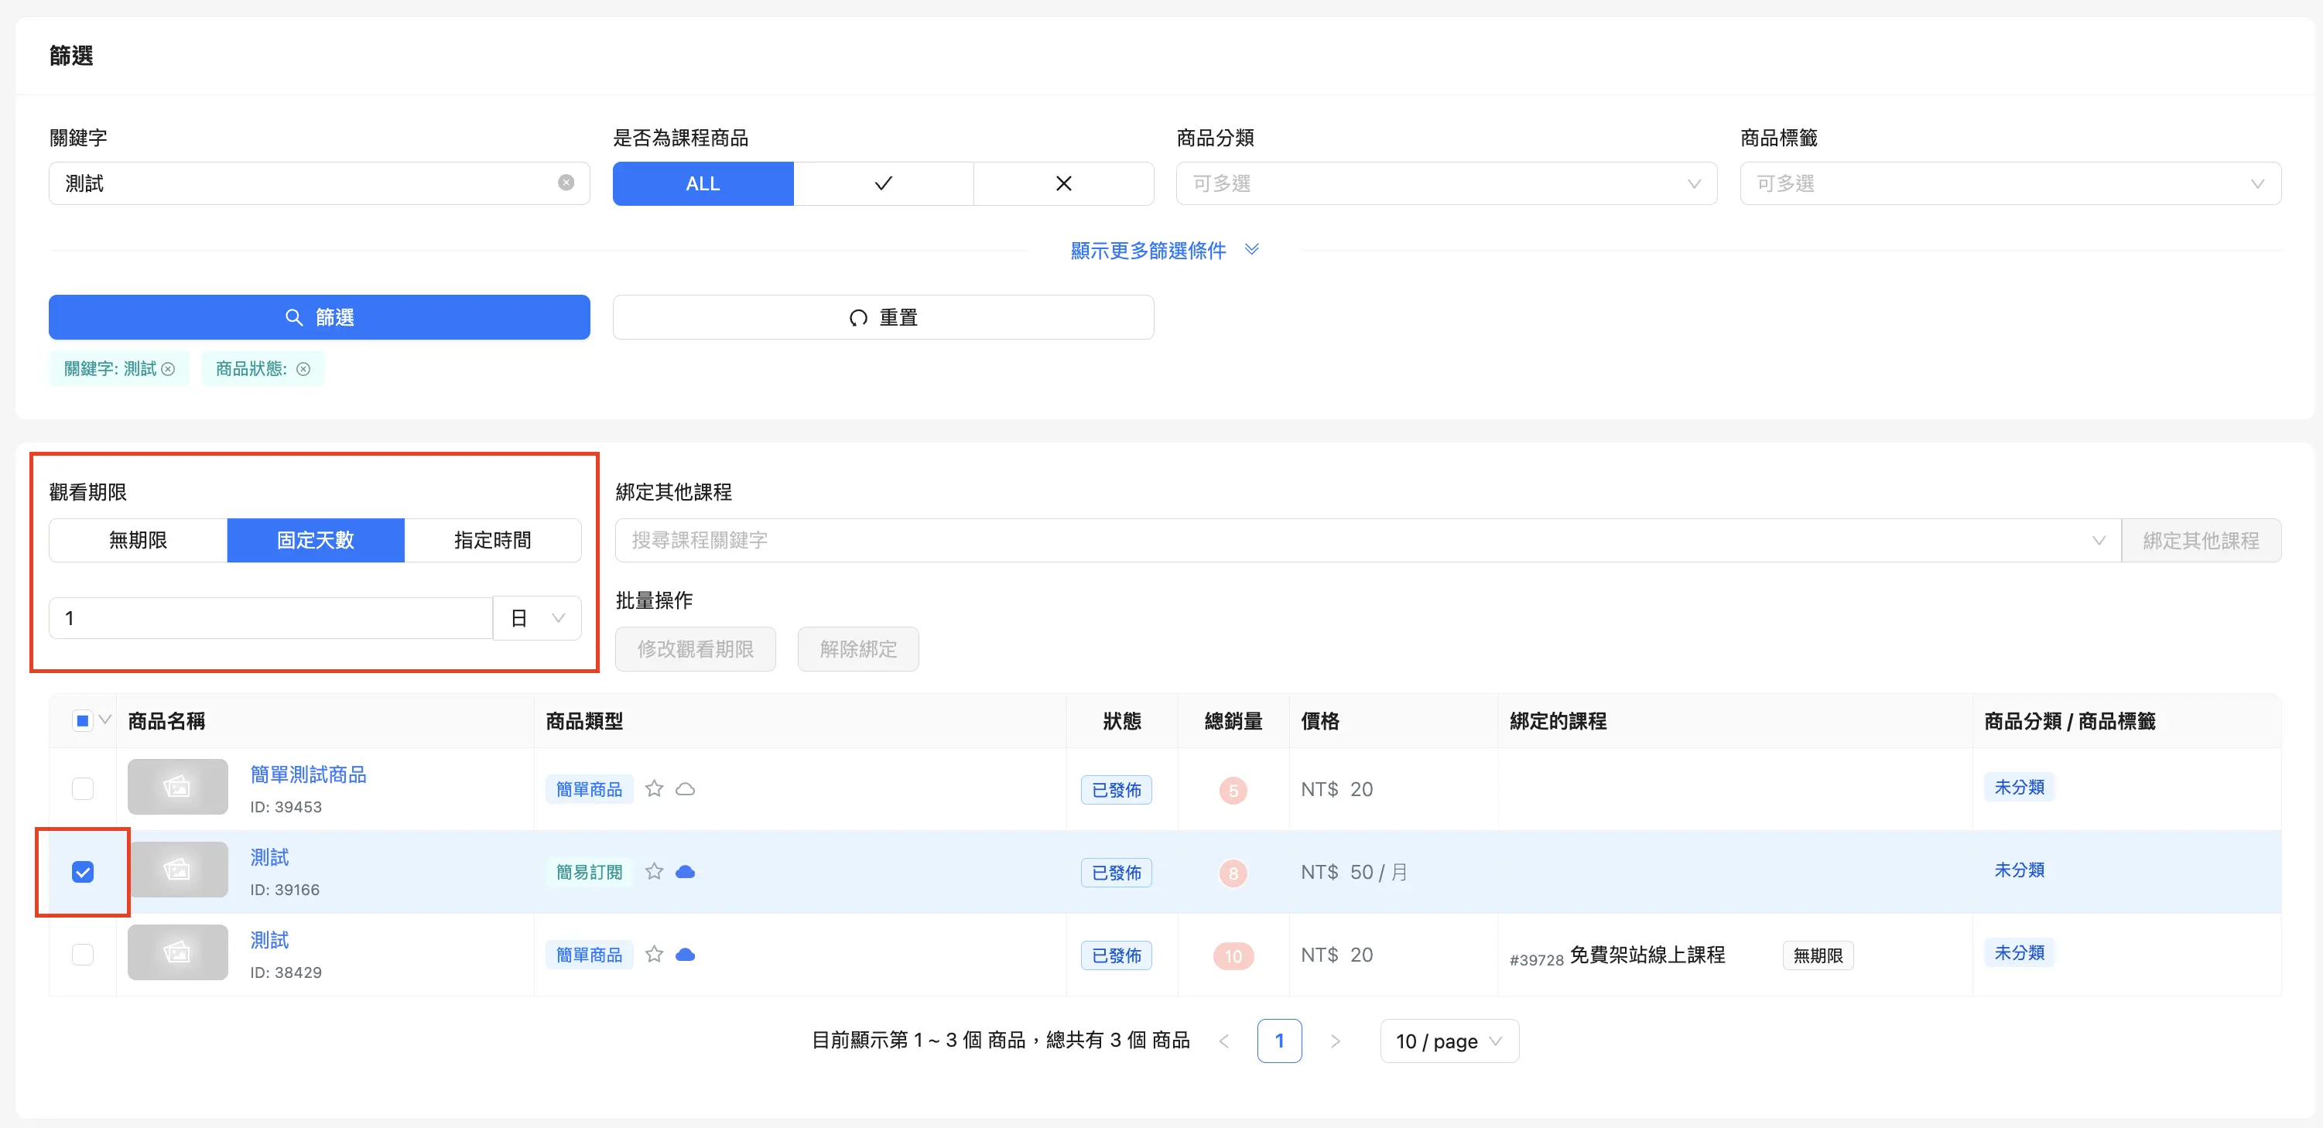
Task: Clear the 關鍵字 input with x icon
Action: (566, 183)
